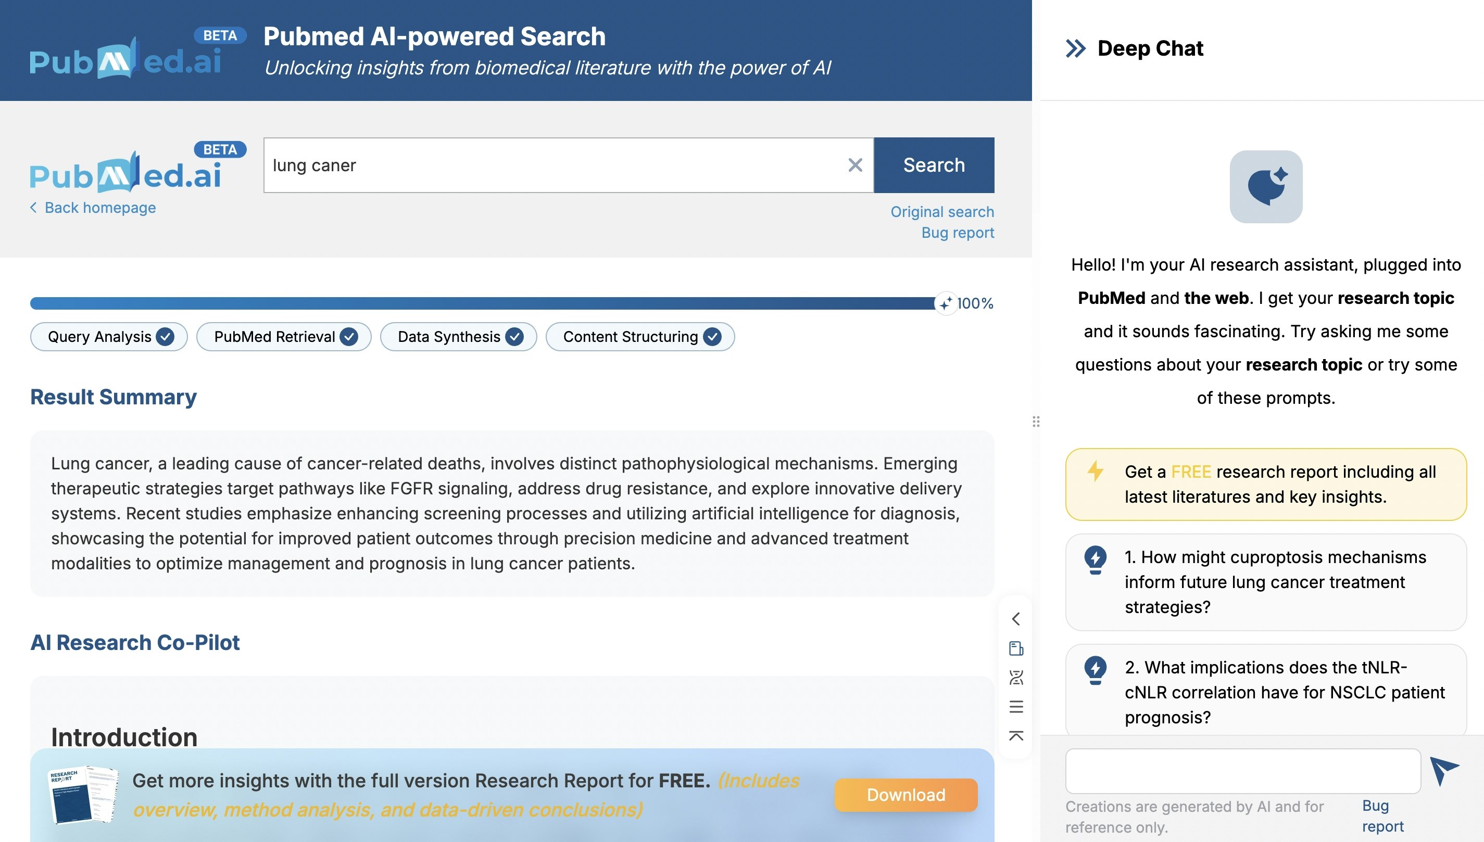Image resolution: width=1484 pixels, height=842 pixels.
Task: Open the list menu icon in floating toolbar
Action: tap(1016, 707)
